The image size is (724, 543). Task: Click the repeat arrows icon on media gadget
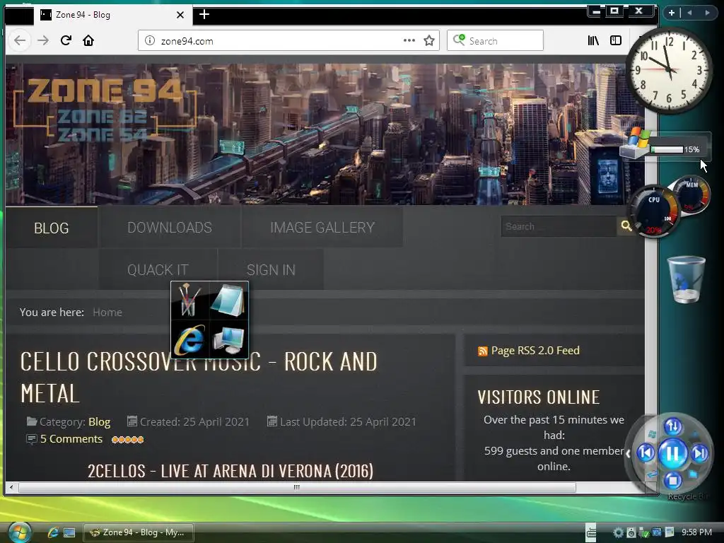tap(652, 474)
